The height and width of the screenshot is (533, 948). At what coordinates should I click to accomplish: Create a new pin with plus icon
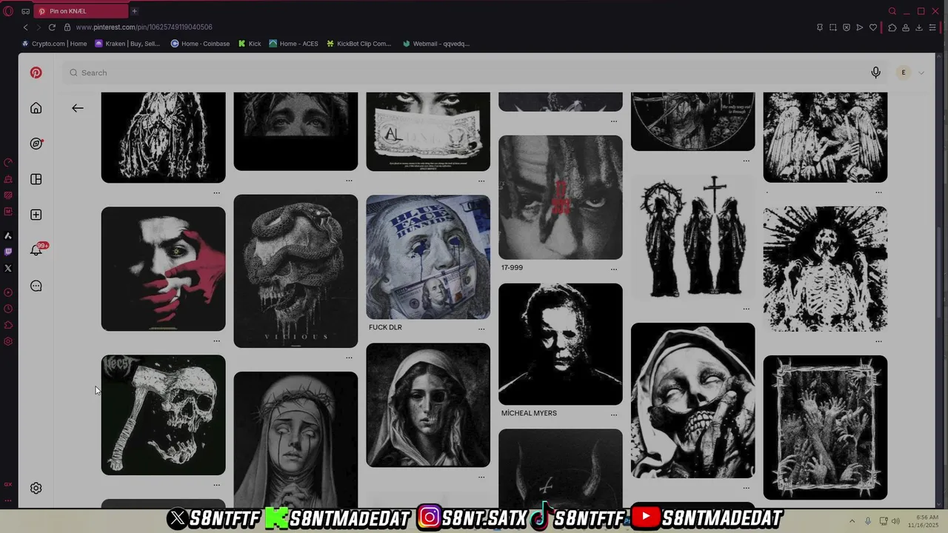(x=36, y=215)
